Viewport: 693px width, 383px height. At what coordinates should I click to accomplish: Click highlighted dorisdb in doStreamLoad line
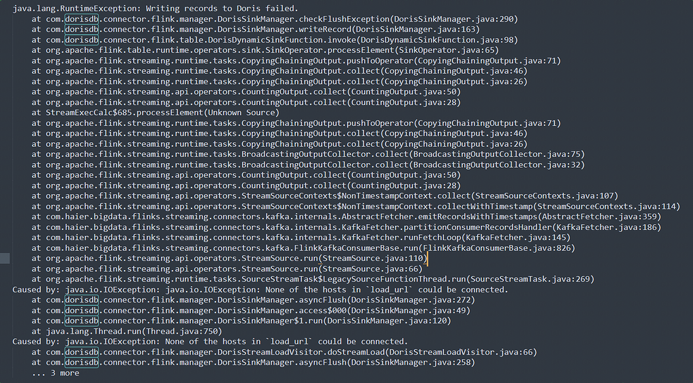tap(82, 353)
